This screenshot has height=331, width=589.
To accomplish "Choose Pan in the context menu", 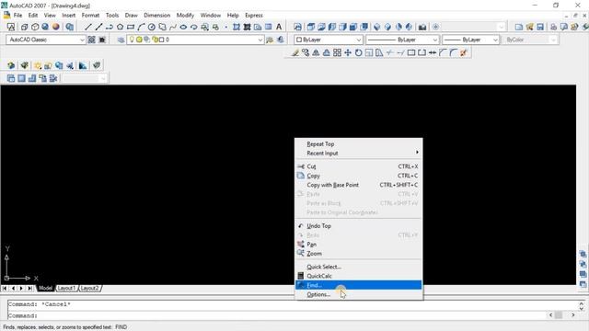I will pos(359,245).
